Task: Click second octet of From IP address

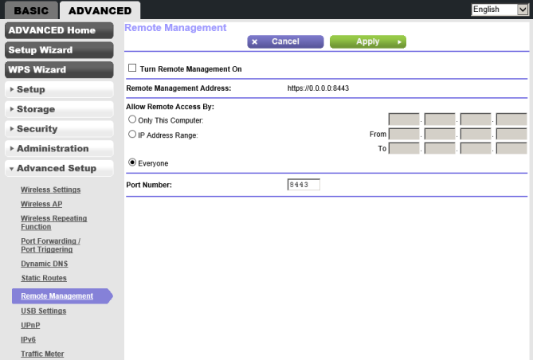Action: coord(440,134)
